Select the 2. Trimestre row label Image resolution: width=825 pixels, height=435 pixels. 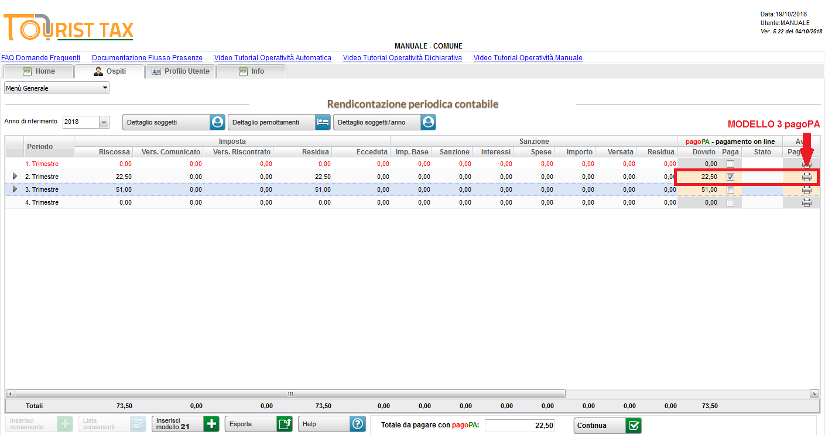pyautogui.click(x=42, y=177)
